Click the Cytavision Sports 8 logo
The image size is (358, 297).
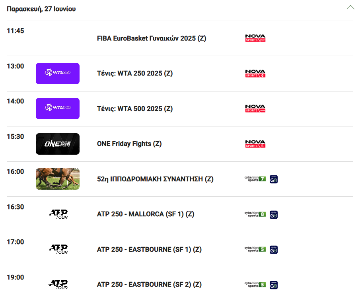[255, 214]
